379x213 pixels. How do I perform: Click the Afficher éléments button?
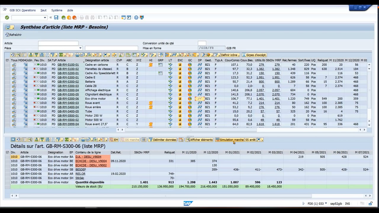[x=199, y=140]
